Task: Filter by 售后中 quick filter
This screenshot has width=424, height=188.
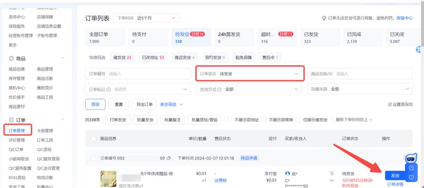Action: (270, 57)
